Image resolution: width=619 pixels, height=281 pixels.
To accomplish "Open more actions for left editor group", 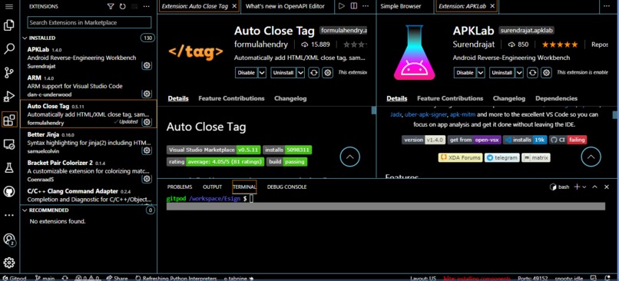I will coord(366,6).
